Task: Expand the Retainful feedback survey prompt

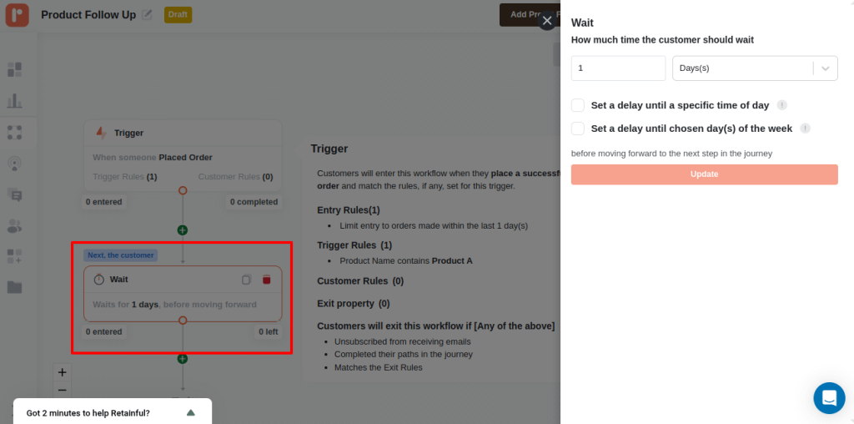Action: point(190,412)
